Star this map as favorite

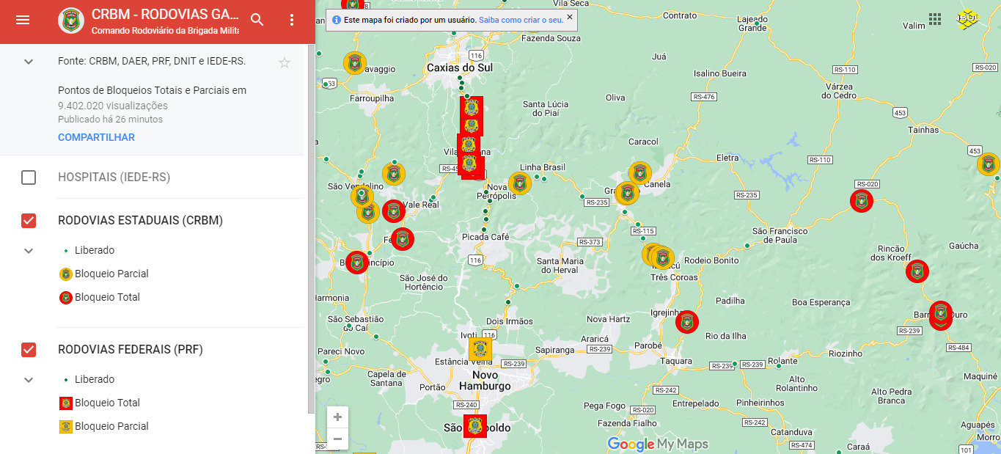(285, 63)
